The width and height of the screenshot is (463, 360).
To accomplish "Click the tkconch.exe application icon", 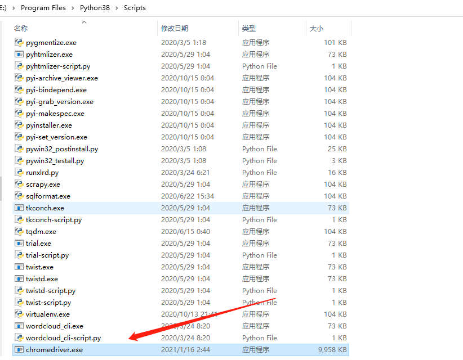I will coord(19,208).
